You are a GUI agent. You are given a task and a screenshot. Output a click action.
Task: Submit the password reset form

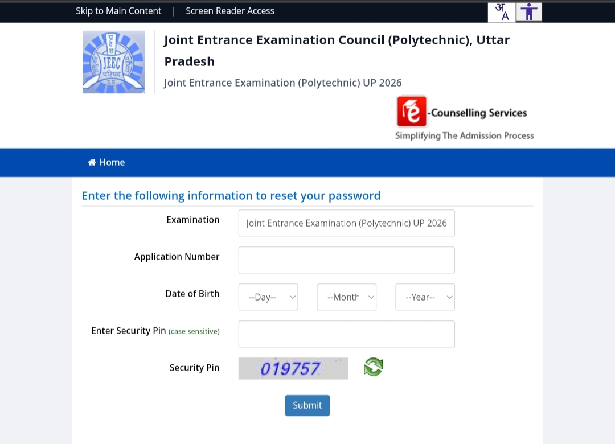[x=307, y=405]
